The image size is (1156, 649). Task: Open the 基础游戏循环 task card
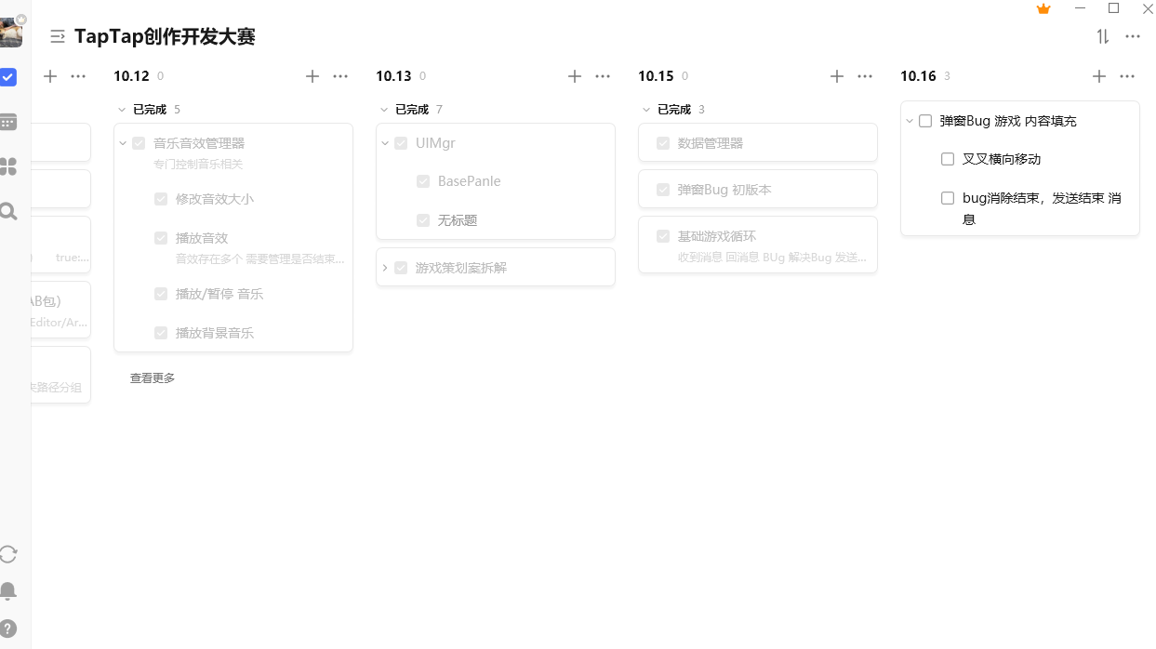(758, 245)
